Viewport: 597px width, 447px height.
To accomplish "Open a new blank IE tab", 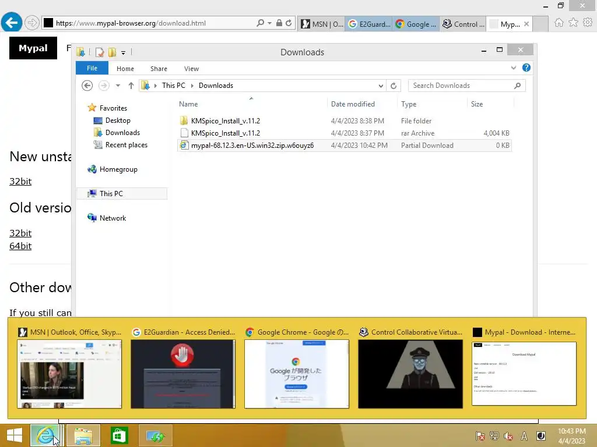I will (540, 24).
